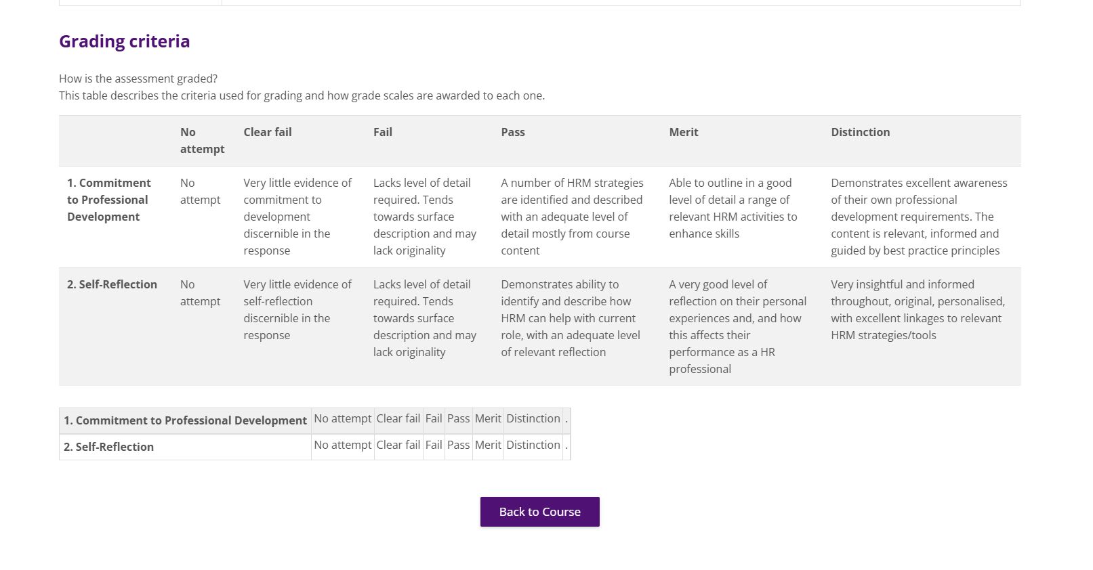Choose Clear fail in the compact Self-Reflection row

coord(398,445)
